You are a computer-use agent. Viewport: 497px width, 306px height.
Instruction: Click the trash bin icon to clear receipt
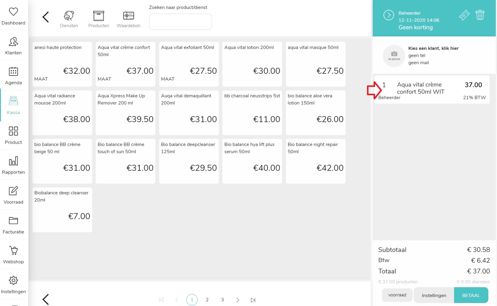point(480,15)
